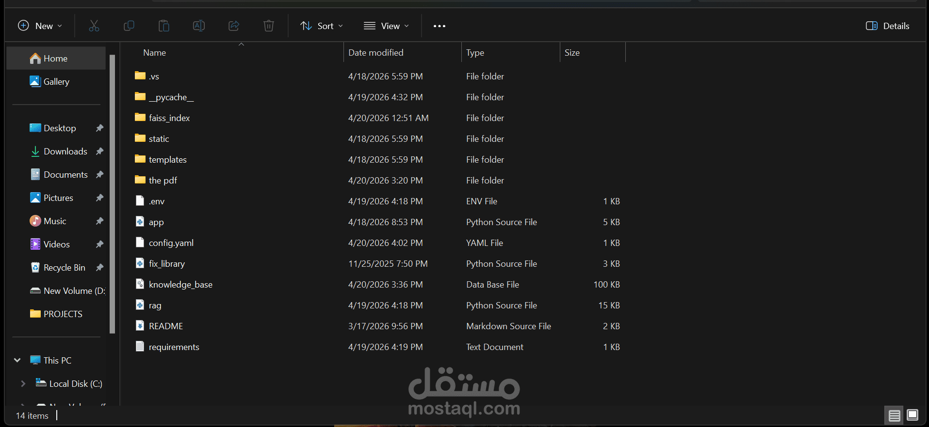
Task: Click the Delete trash icon
Action: [x=269, y=26]
